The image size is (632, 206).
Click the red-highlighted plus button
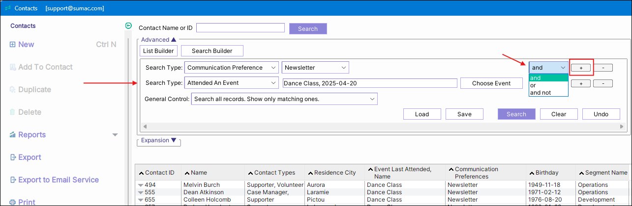click(x=581, y=68)
